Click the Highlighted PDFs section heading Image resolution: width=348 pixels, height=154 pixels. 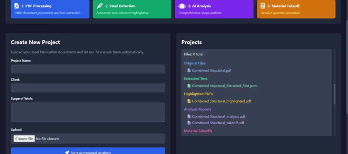[x=198, y=94]
